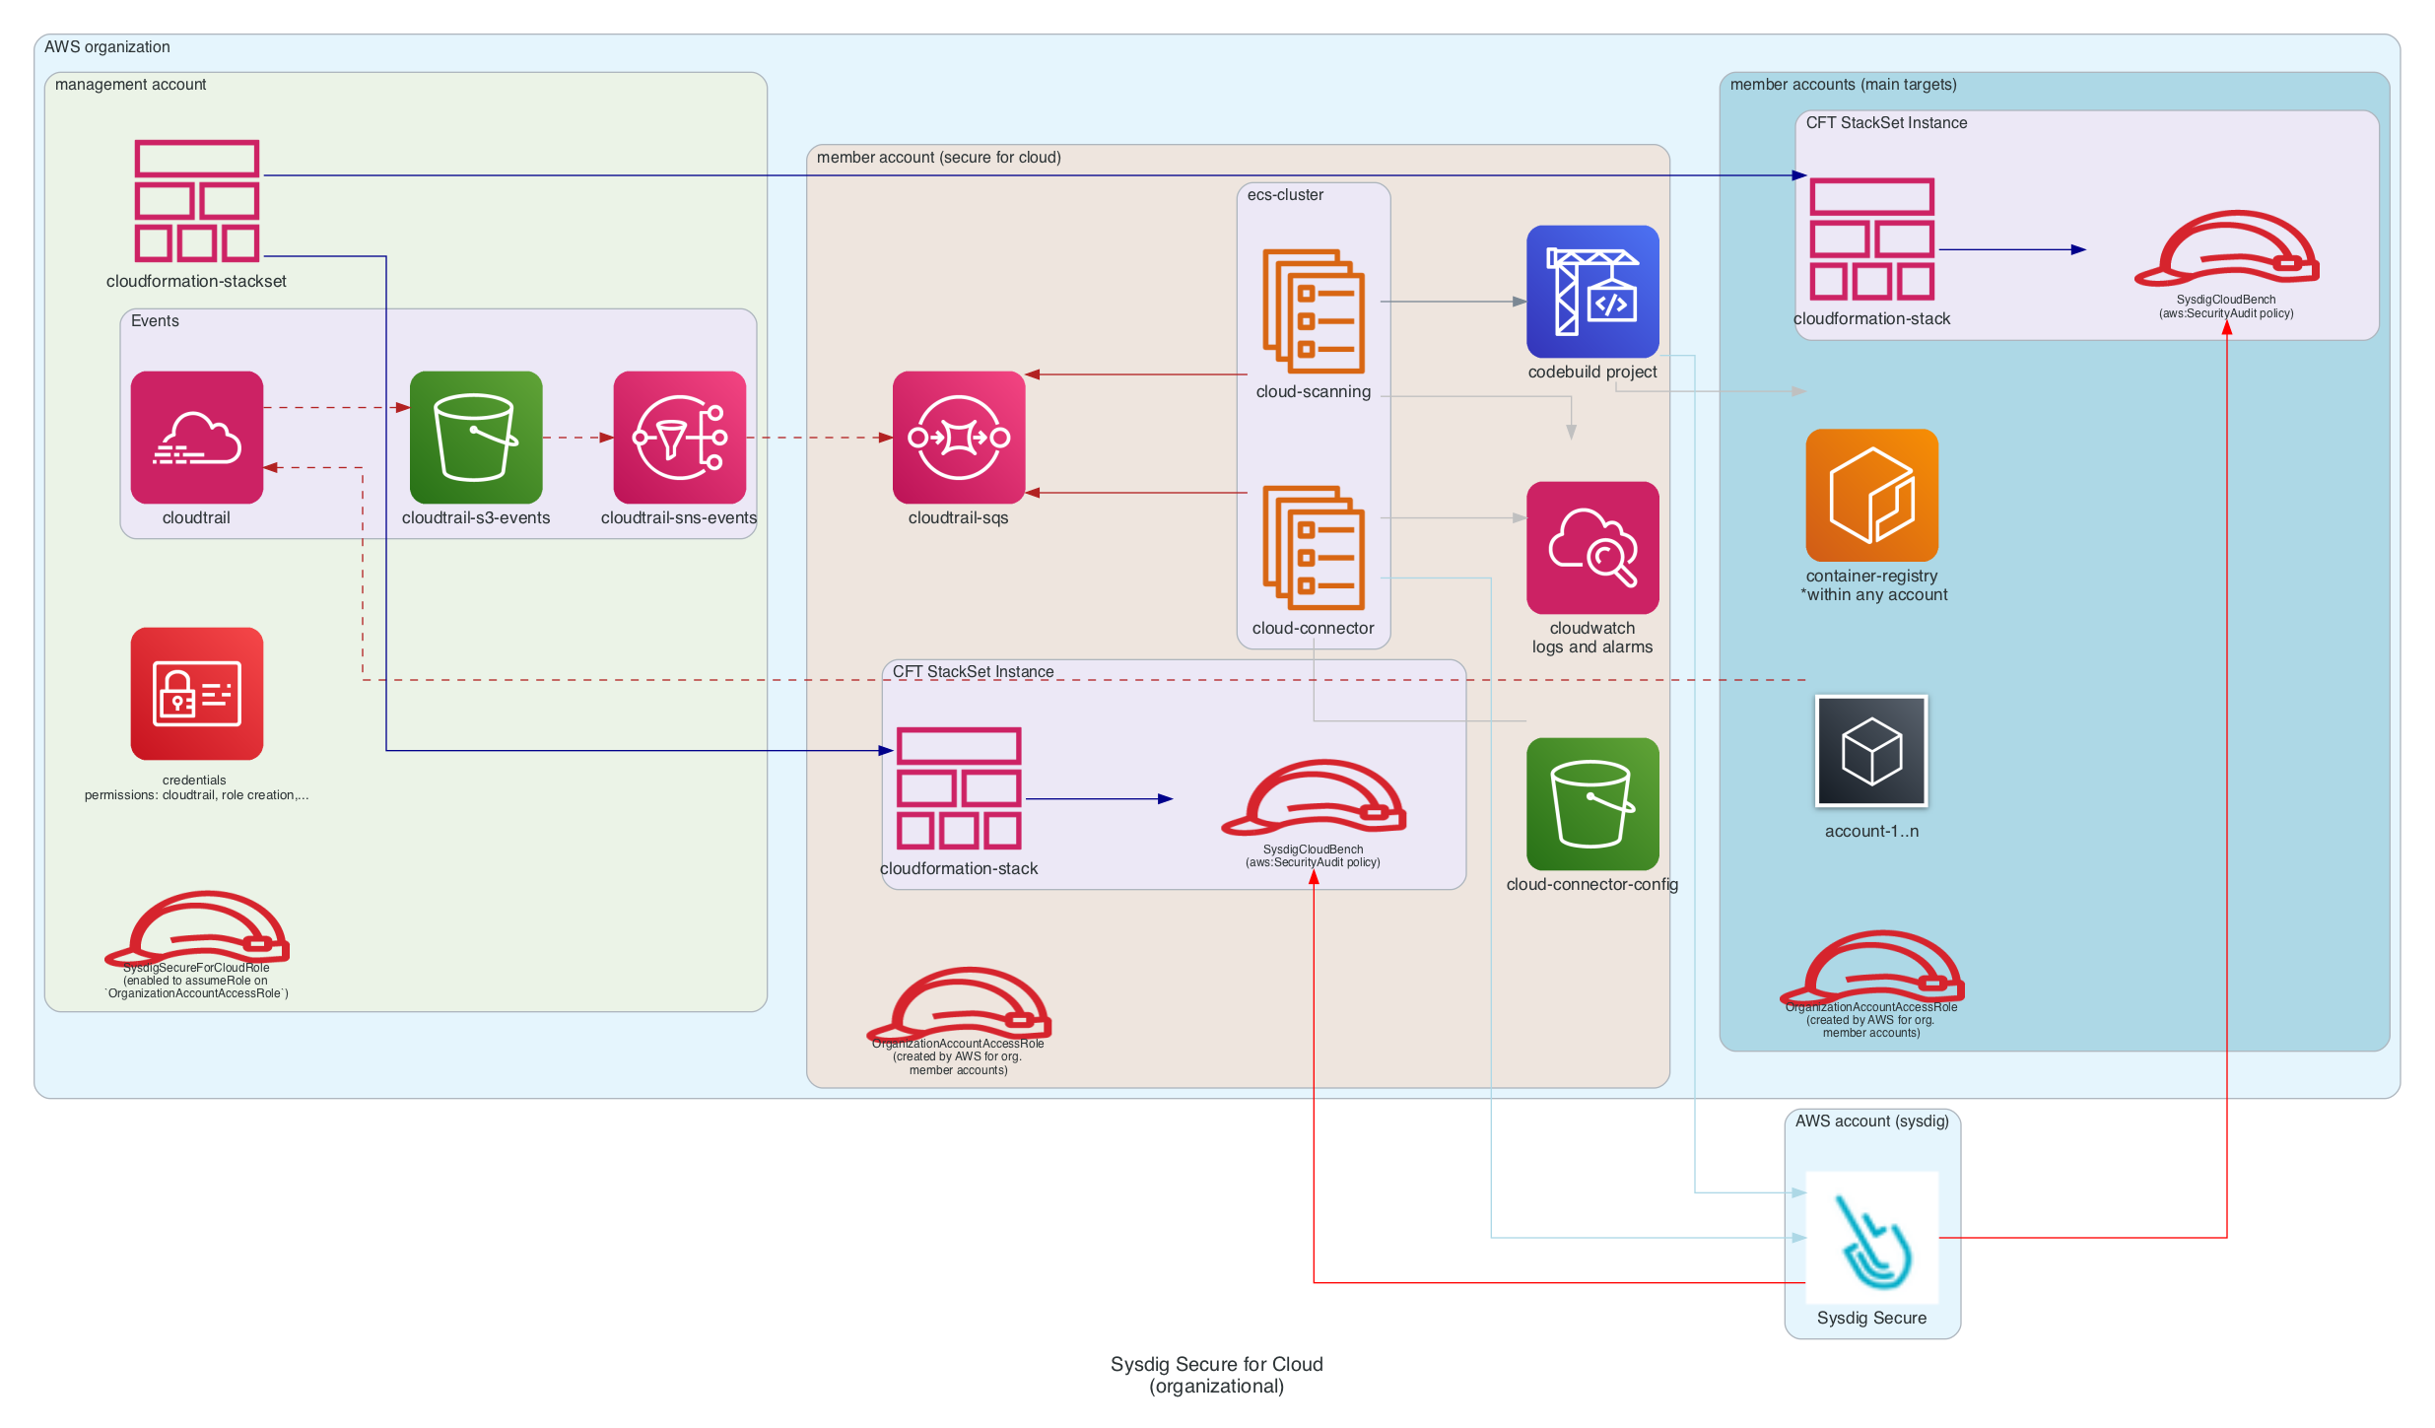Select the credentials permissions icon

[x=196, y=693]
